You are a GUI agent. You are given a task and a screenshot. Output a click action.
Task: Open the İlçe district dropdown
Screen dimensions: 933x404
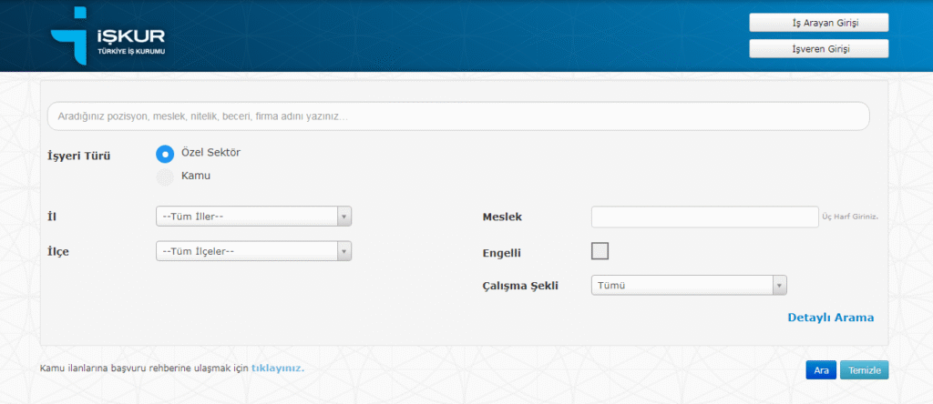tap(246, 251)
